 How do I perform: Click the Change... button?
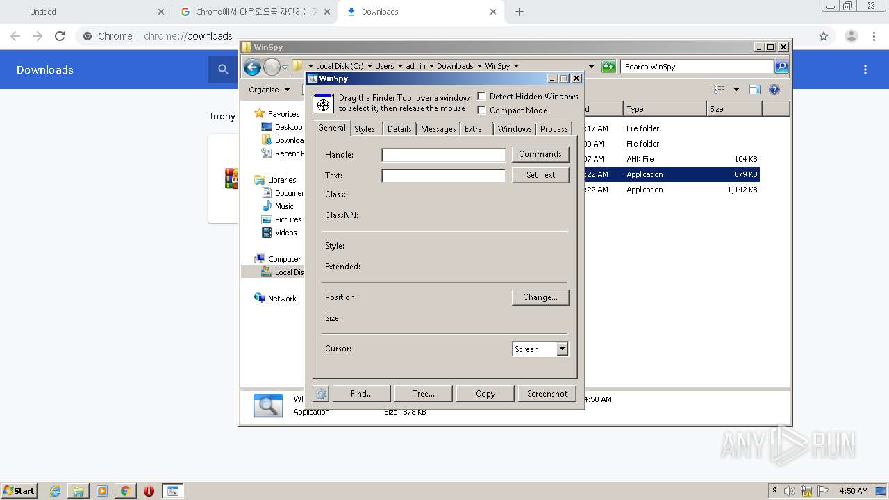[x=540, y=297]
